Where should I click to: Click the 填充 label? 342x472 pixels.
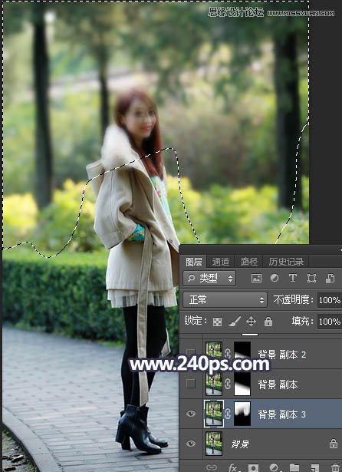coord(302,322)
